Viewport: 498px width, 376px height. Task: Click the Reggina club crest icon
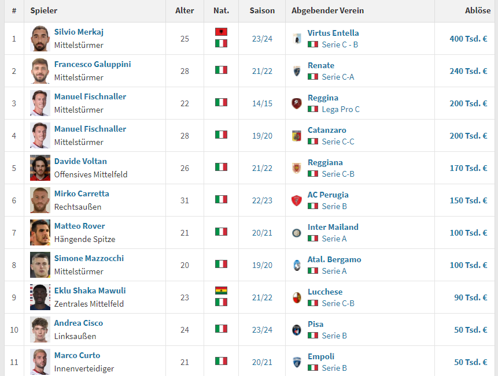point(297,103)
